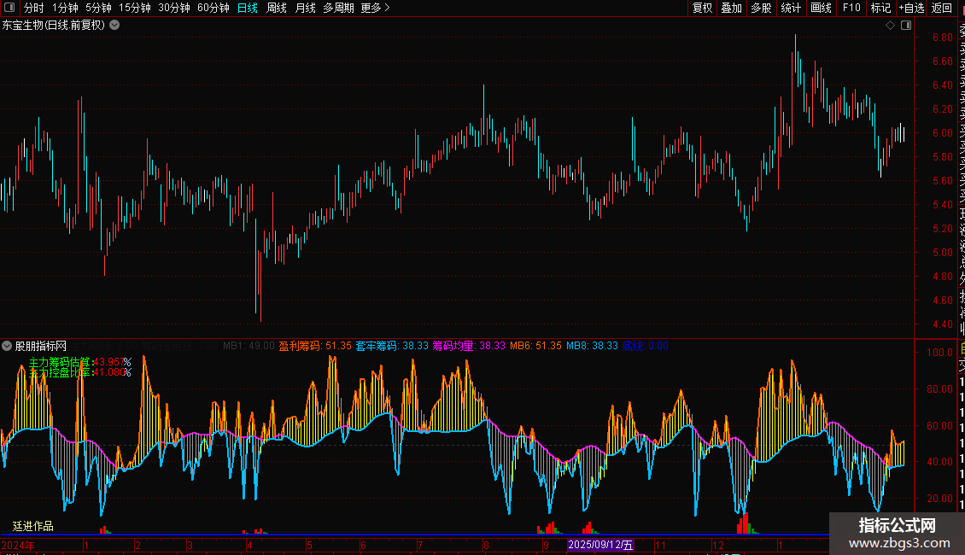This screenshot has width=965, height=555.
Task: Click the 6.80 price axis label
Action: [x=942, y=38]
